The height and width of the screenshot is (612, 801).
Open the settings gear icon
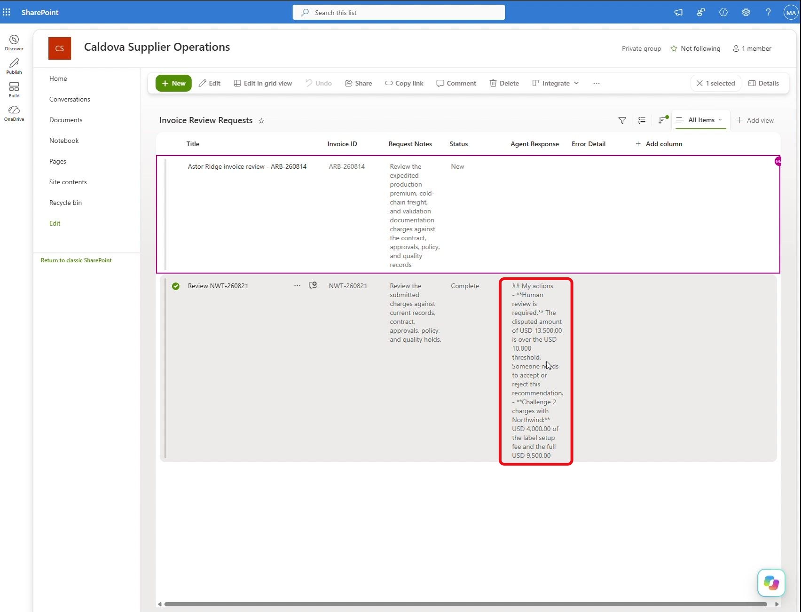click(746, 13)
